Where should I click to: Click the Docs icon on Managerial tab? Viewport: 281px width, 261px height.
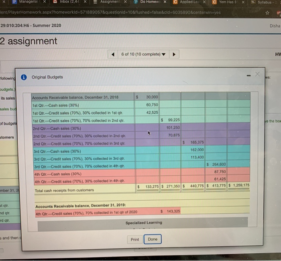[x=14, y=2]
